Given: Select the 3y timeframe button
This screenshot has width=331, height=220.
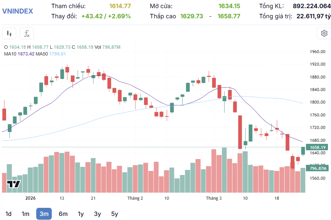Looking at the screenshot, I should click(x=98, y=214).
